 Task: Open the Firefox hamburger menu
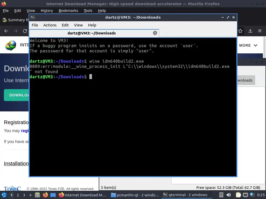(x=260, y=31)
